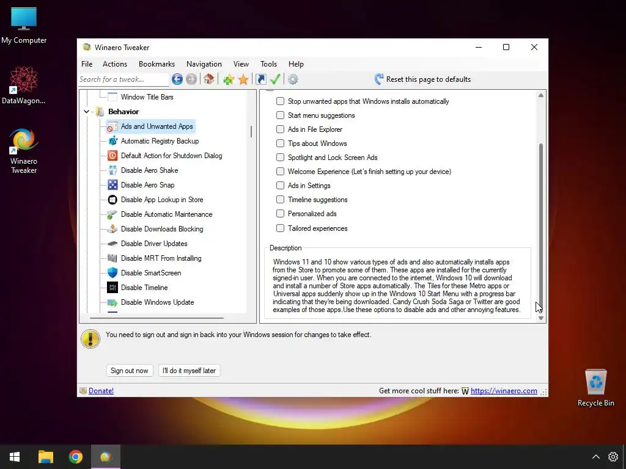Toggle Ads in File Explorer checkbox
The height and width of the screenshot is (469, 626).
point(280,129)
